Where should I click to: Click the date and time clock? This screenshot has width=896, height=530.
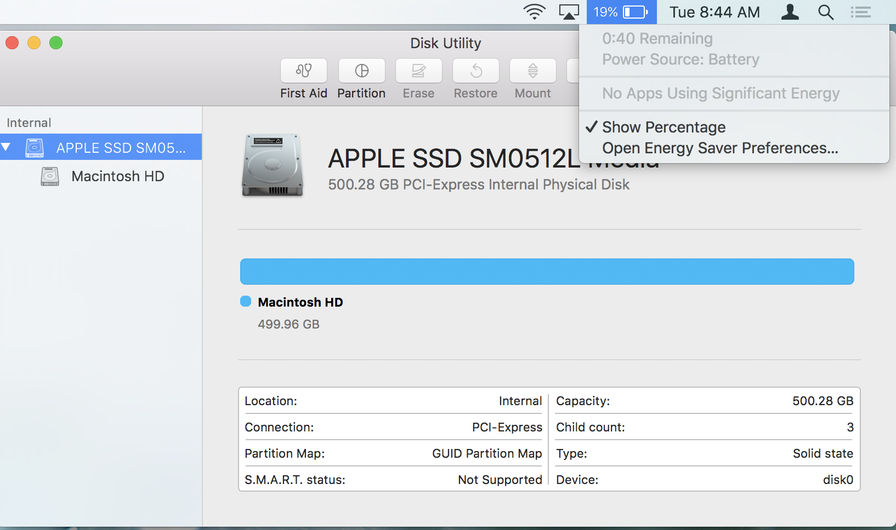click(x=714, y=11)
